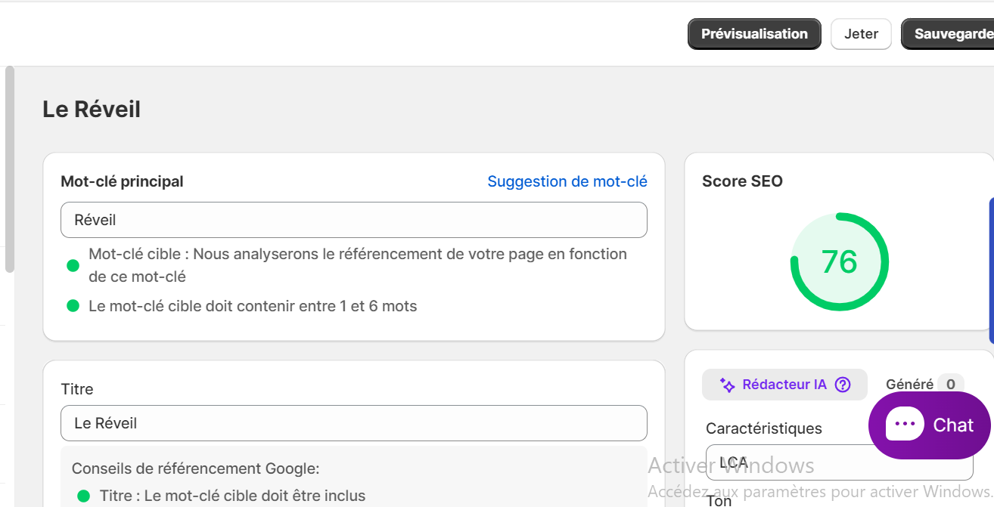Click the Prévisualisation button
This screenshot has width=994, height=507.
click(754, 34)
